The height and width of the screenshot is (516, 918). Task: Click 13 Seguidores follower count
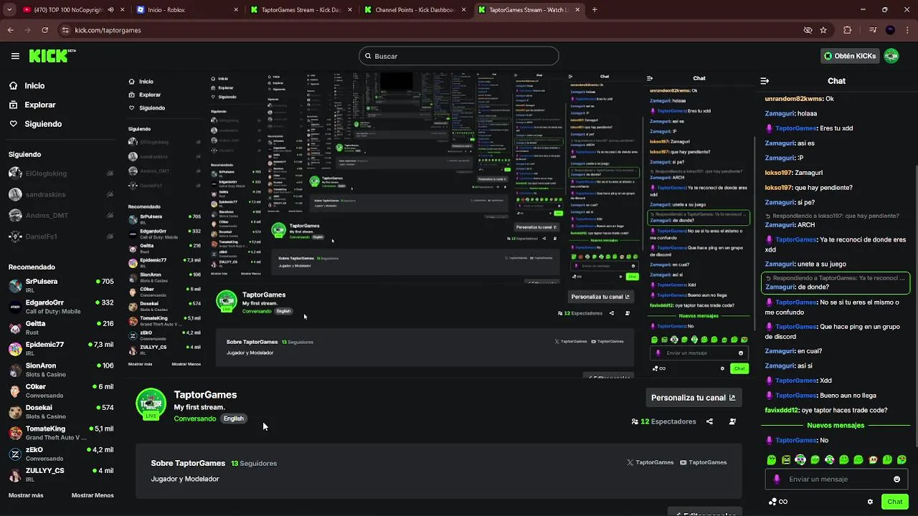[x=254, y=464]
